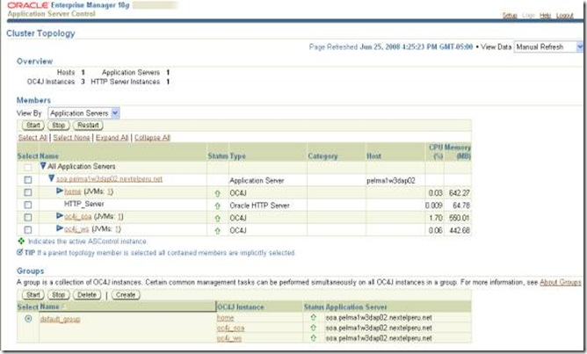Click Start button in Groups section
The height and width of the screenshot is (354, 587).
33,295
